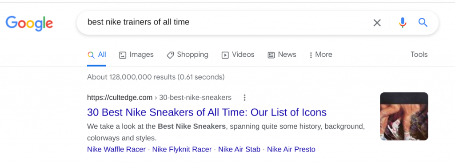Click the Images tab picture icon
The height and width of the screenshot is (163, 455).
123,55
